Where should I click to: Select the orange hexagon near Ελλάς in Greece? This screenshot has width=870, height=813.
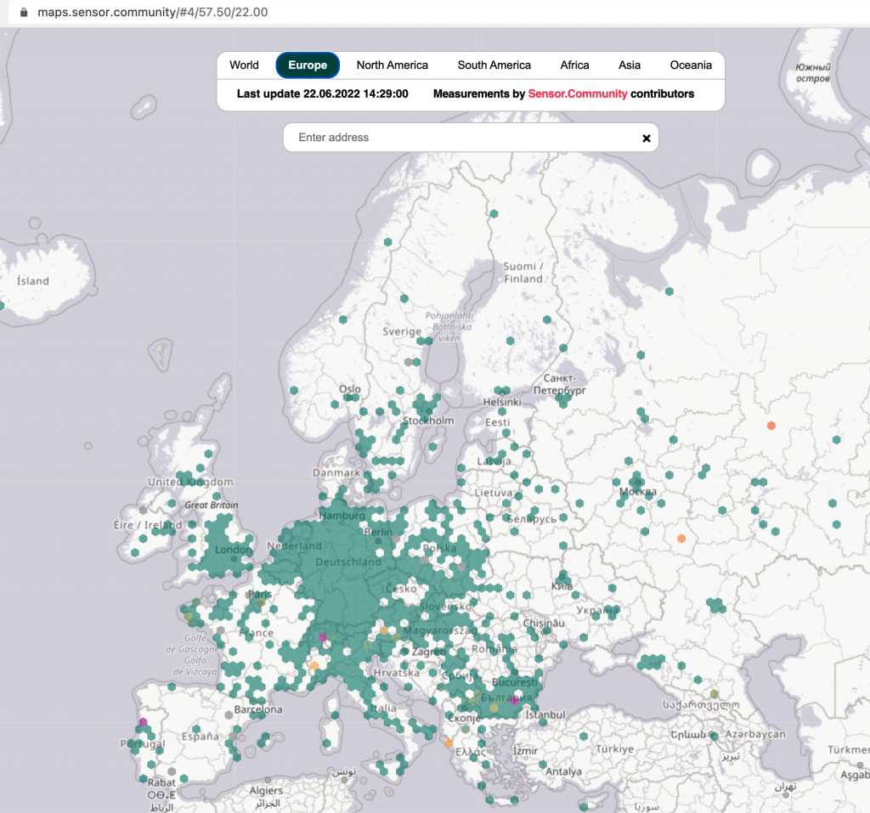tap(449, 743)
